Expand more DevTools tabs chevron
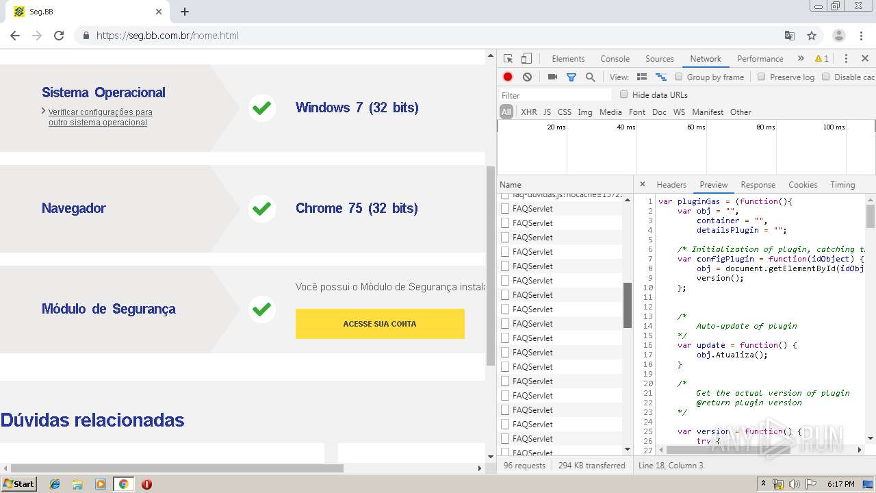 click(x=801, y=59)
